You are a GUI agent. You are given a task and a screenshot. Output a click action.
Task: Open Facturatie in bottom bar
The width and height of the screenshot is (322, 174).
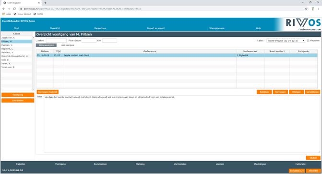click(x=300, y=164)
